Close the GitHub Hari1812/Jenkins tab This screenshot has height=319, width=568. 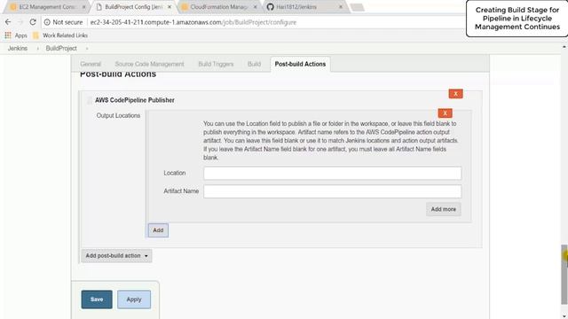point(341,7)
